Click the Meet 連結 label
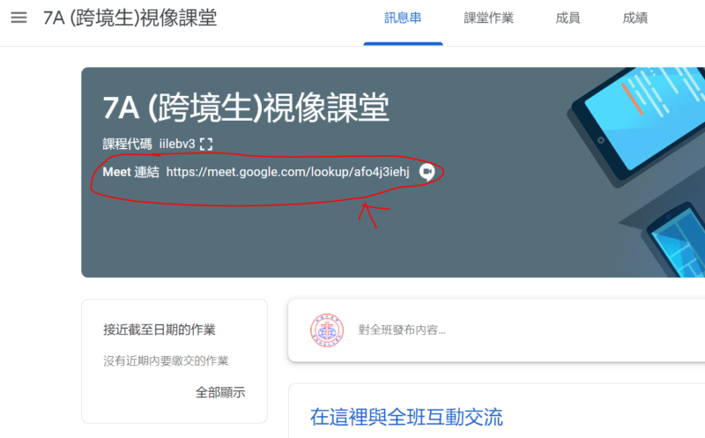 [x=130, y=172]
